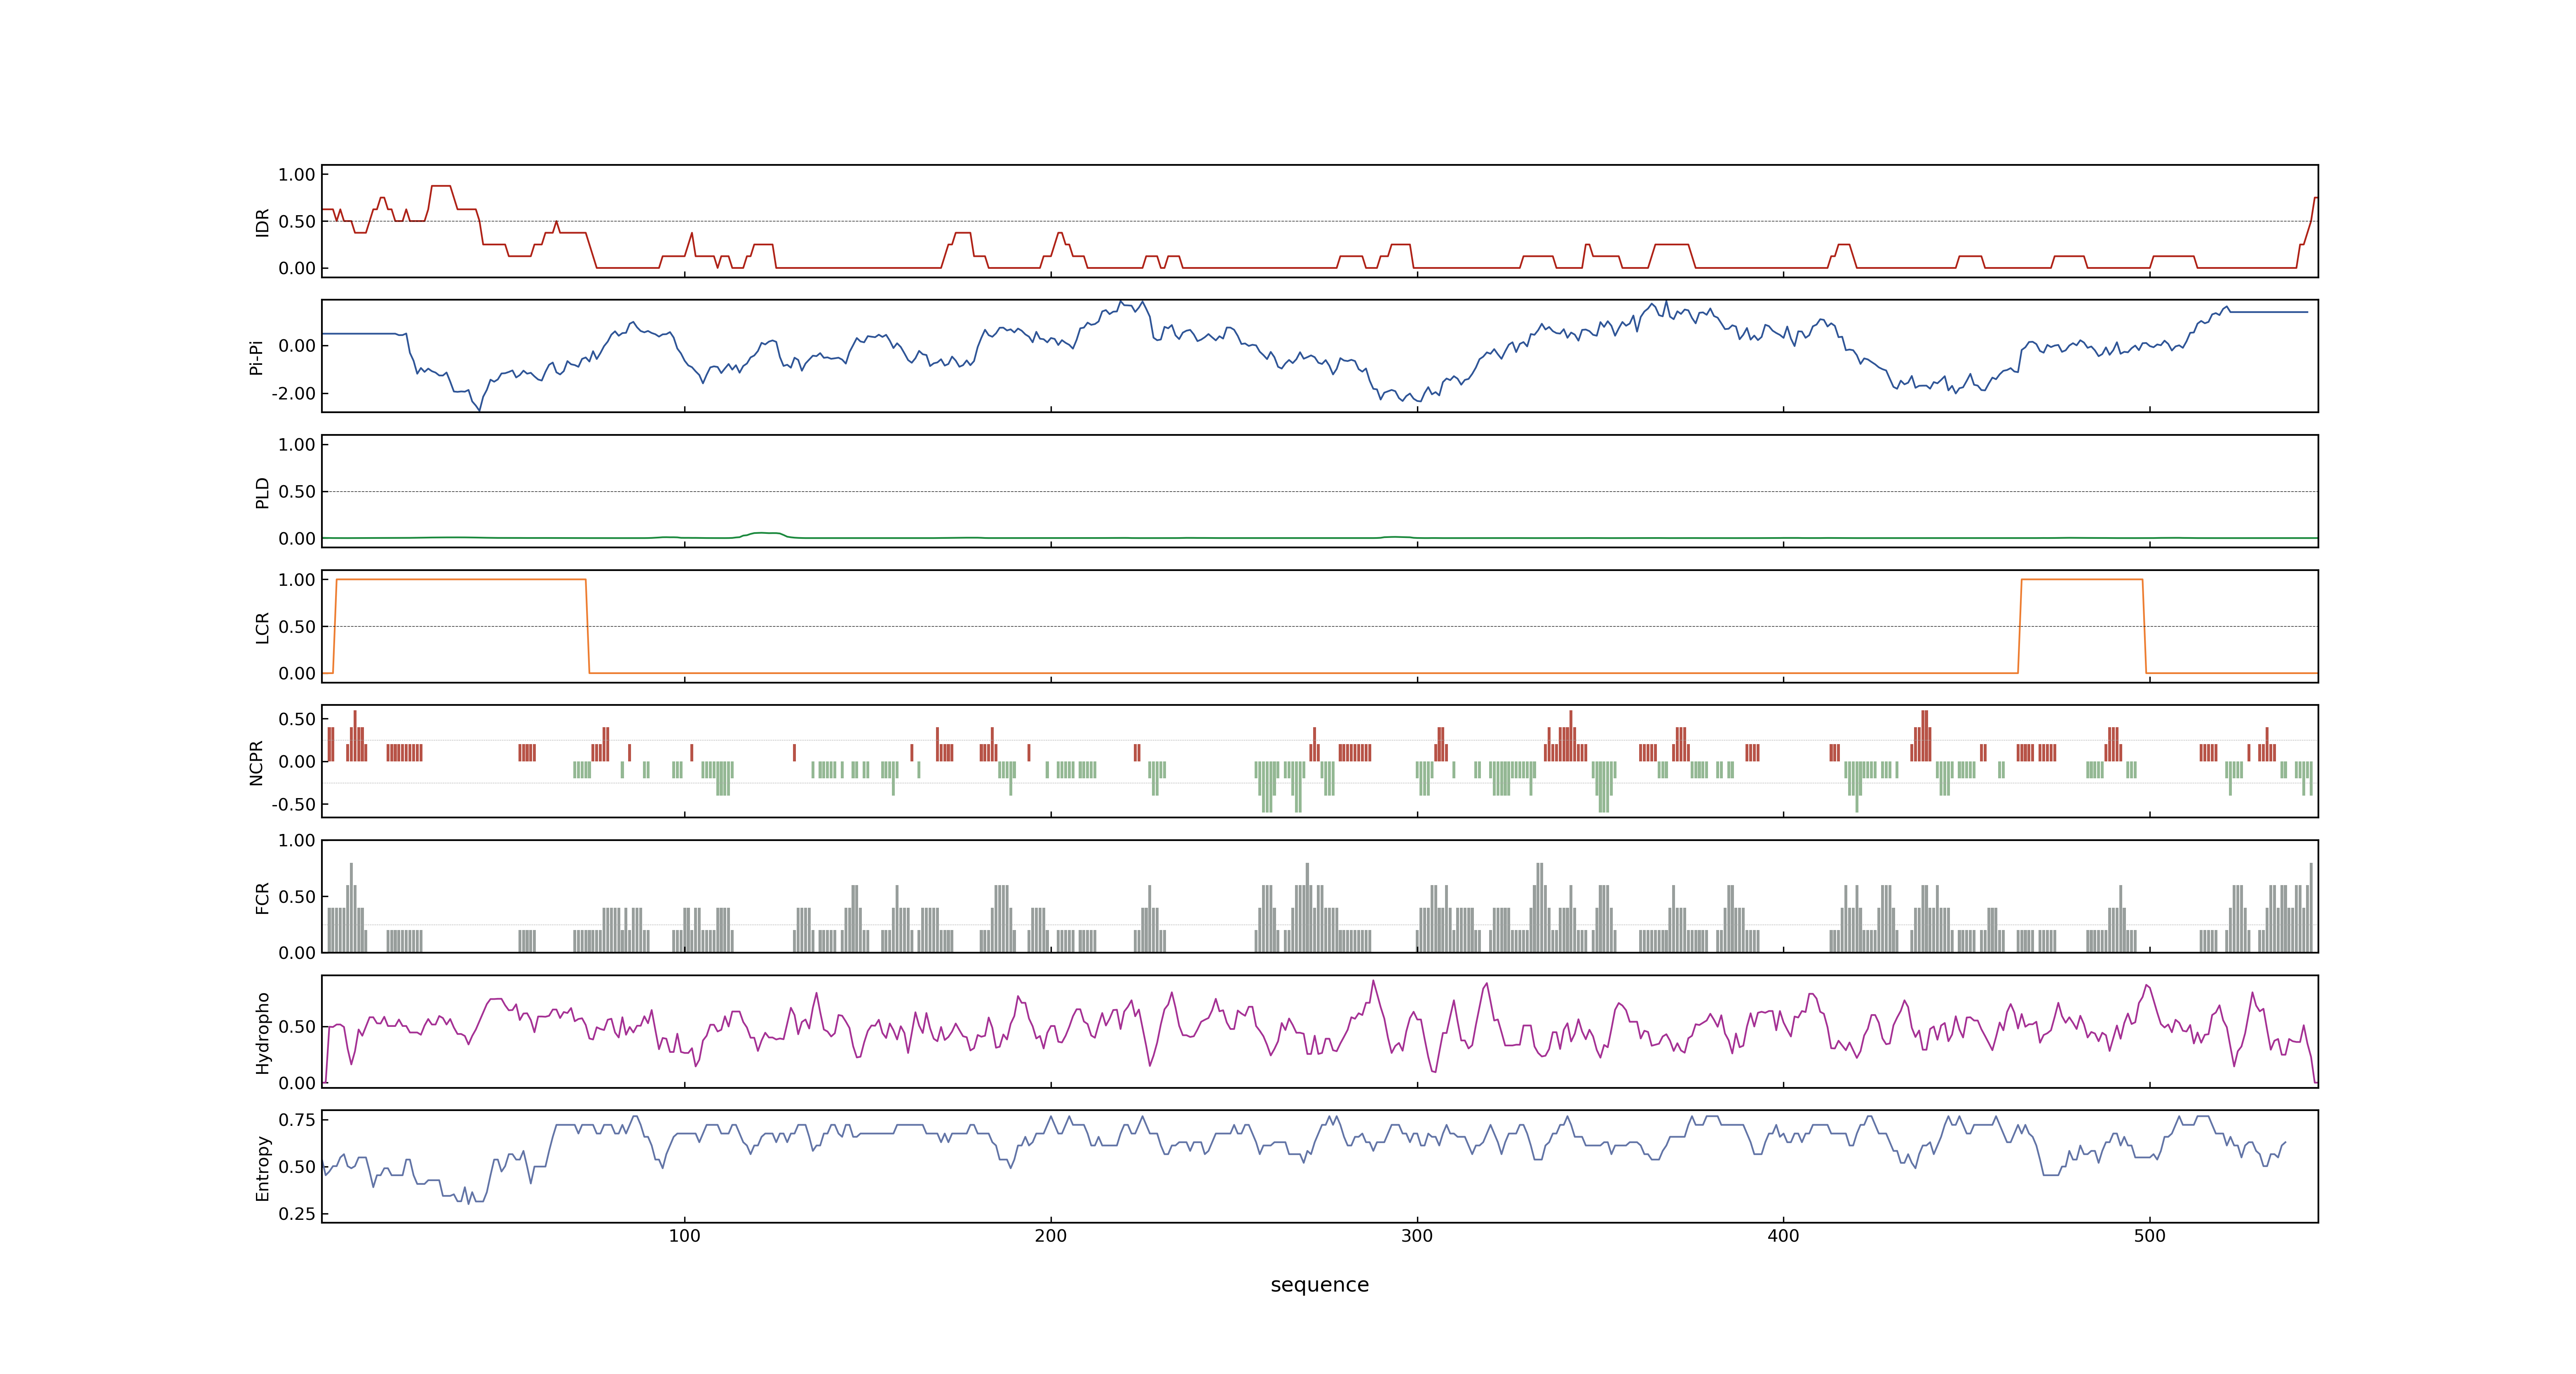Click the IDR y-axis label

tap(263, 222)
